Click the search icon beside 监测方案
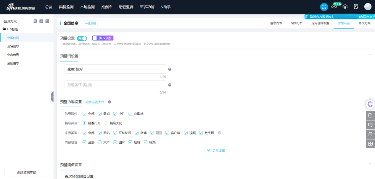 36,21
